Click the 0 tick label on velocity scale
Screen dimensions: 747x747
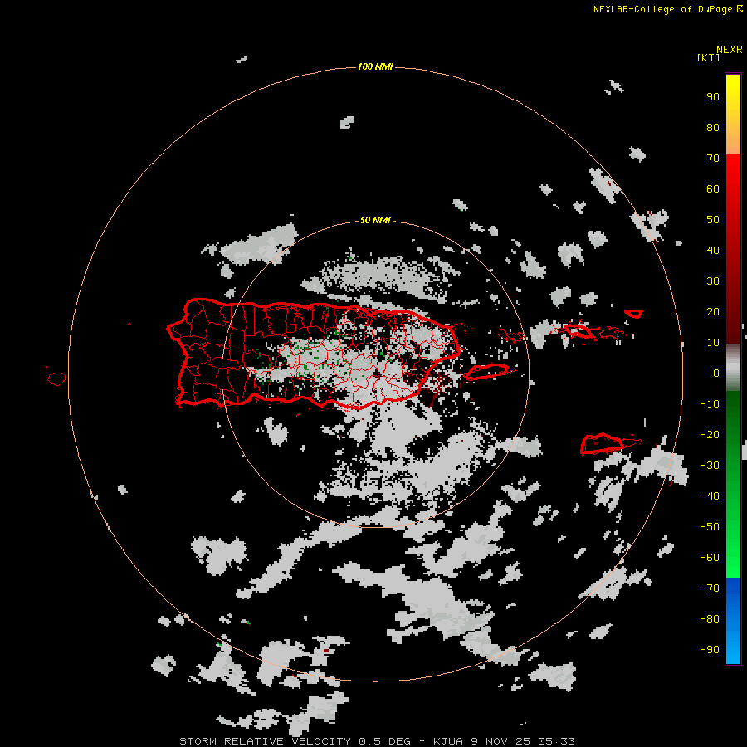716,373
